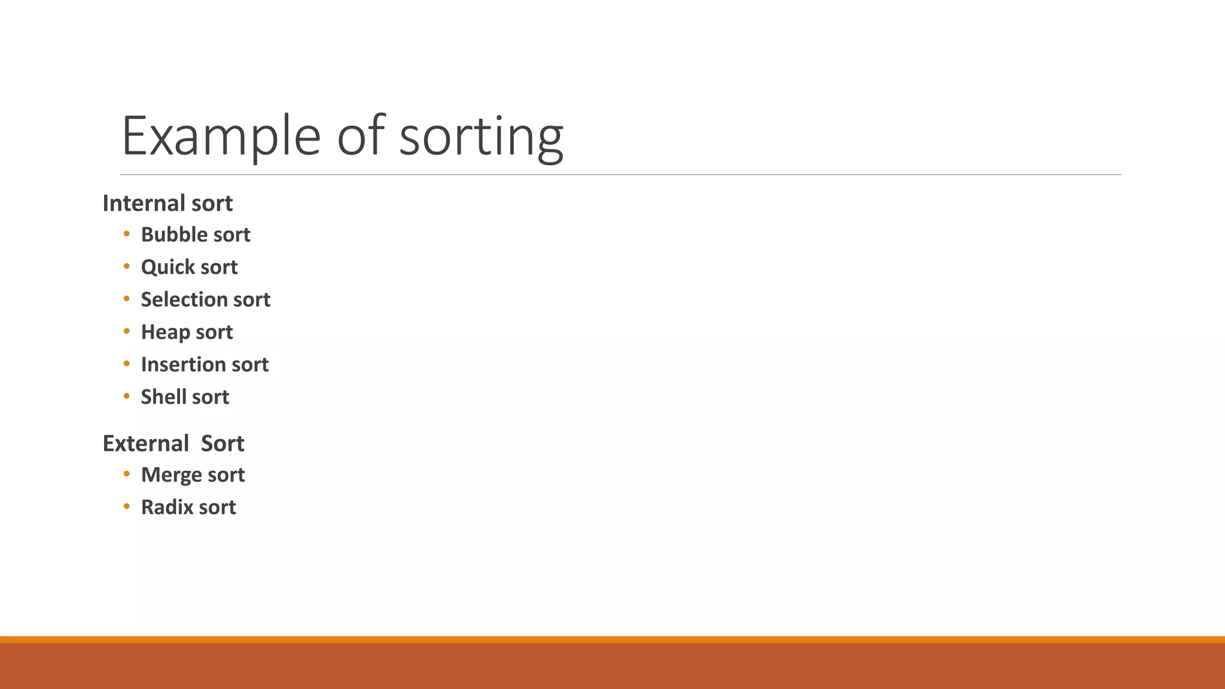Click the 'Radix sort' list item
The image size is (1225, 689).
[188, 507]
